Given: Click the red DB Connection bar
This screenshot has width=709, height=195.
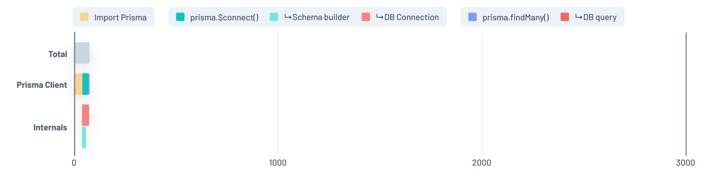Looking at the screenshot, I should [85, 115].
